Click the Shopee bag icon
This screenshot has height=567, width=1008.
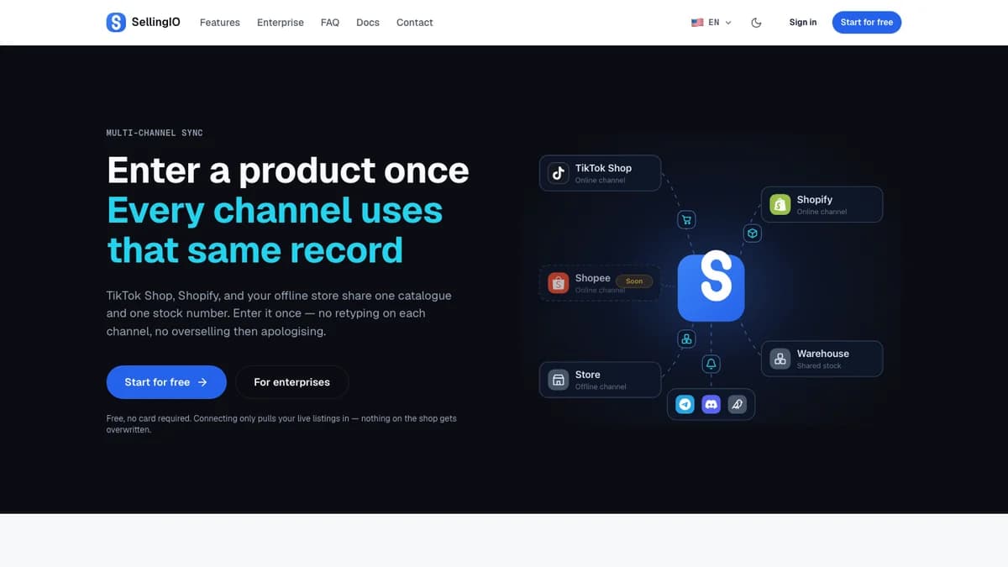(559, 283)
